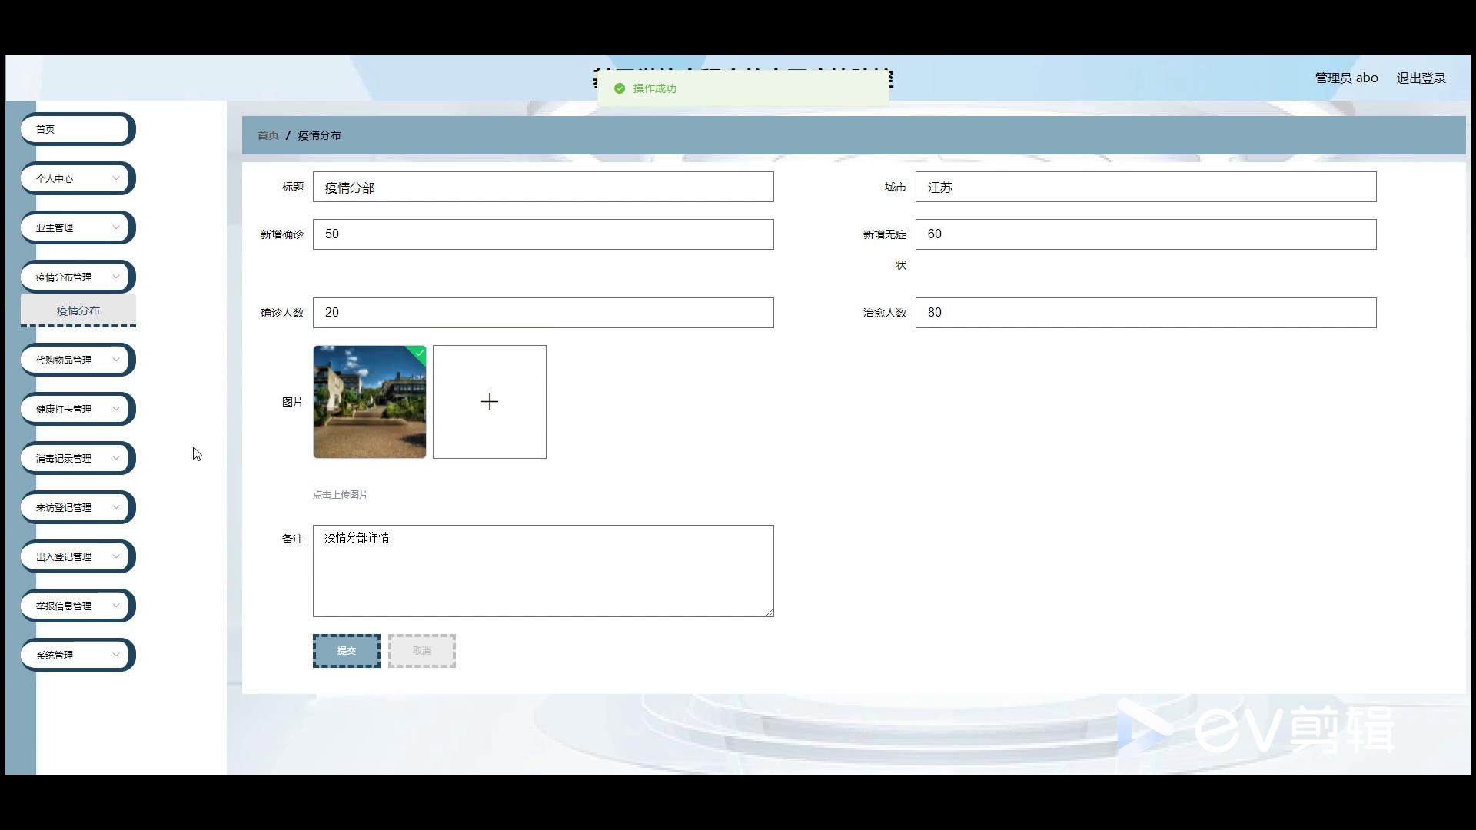Screen dimensions: 1476x830
Task: Open the 个人中心 sidebar menu label
Action: 55,178
